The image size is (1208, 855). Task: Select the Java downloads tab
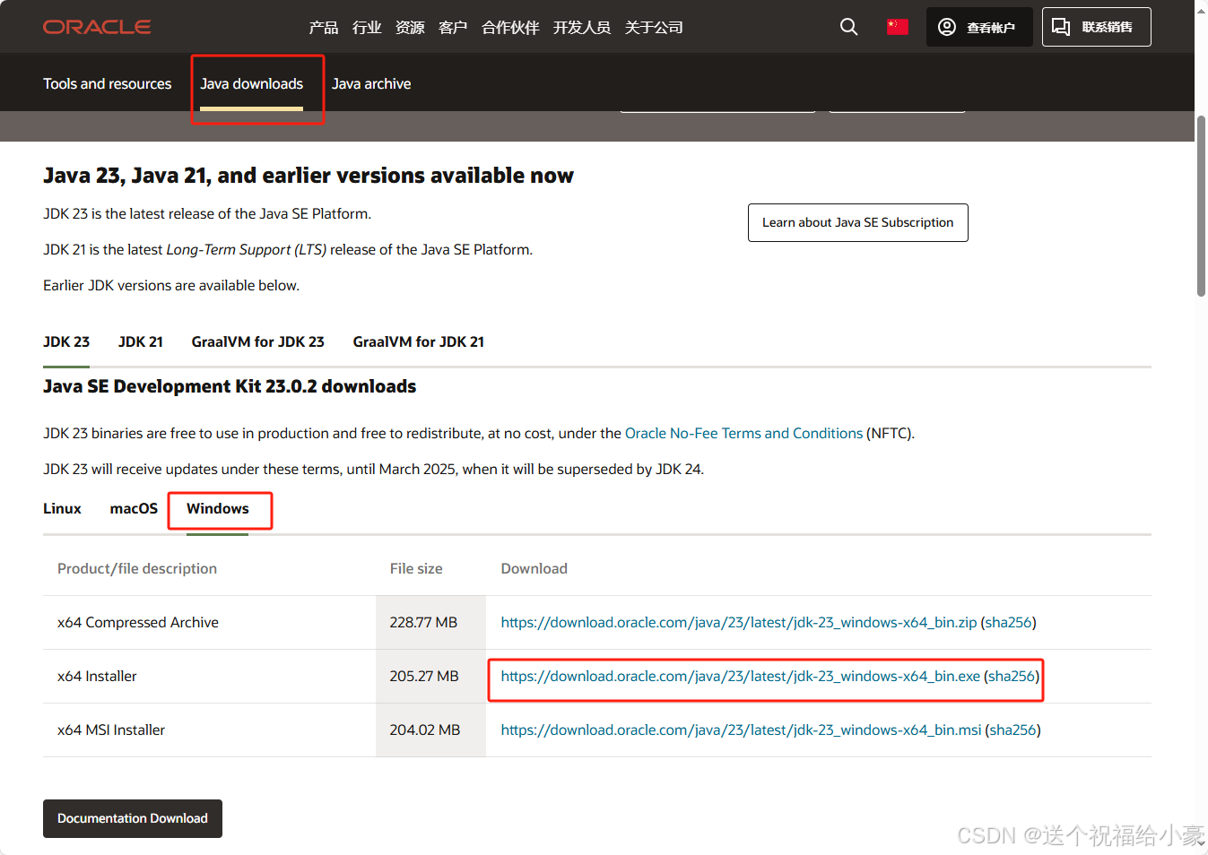coord(252,83)
